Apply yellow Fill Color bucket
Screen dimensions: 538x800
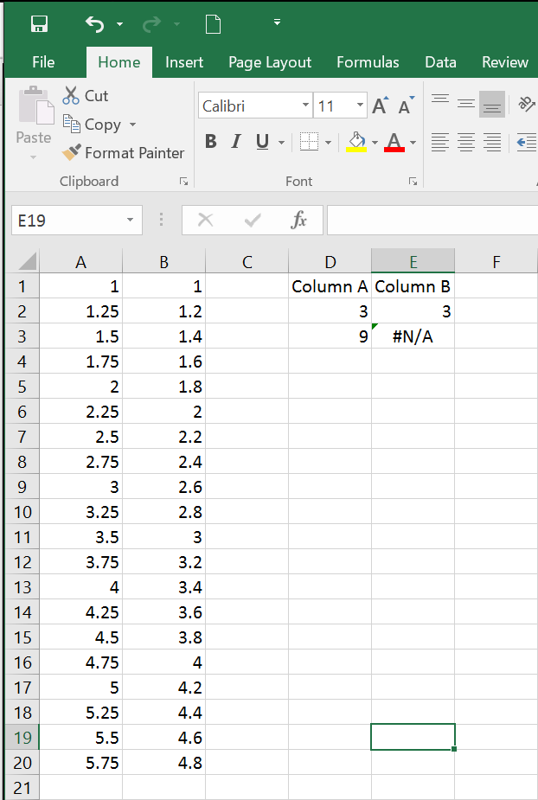356,141
